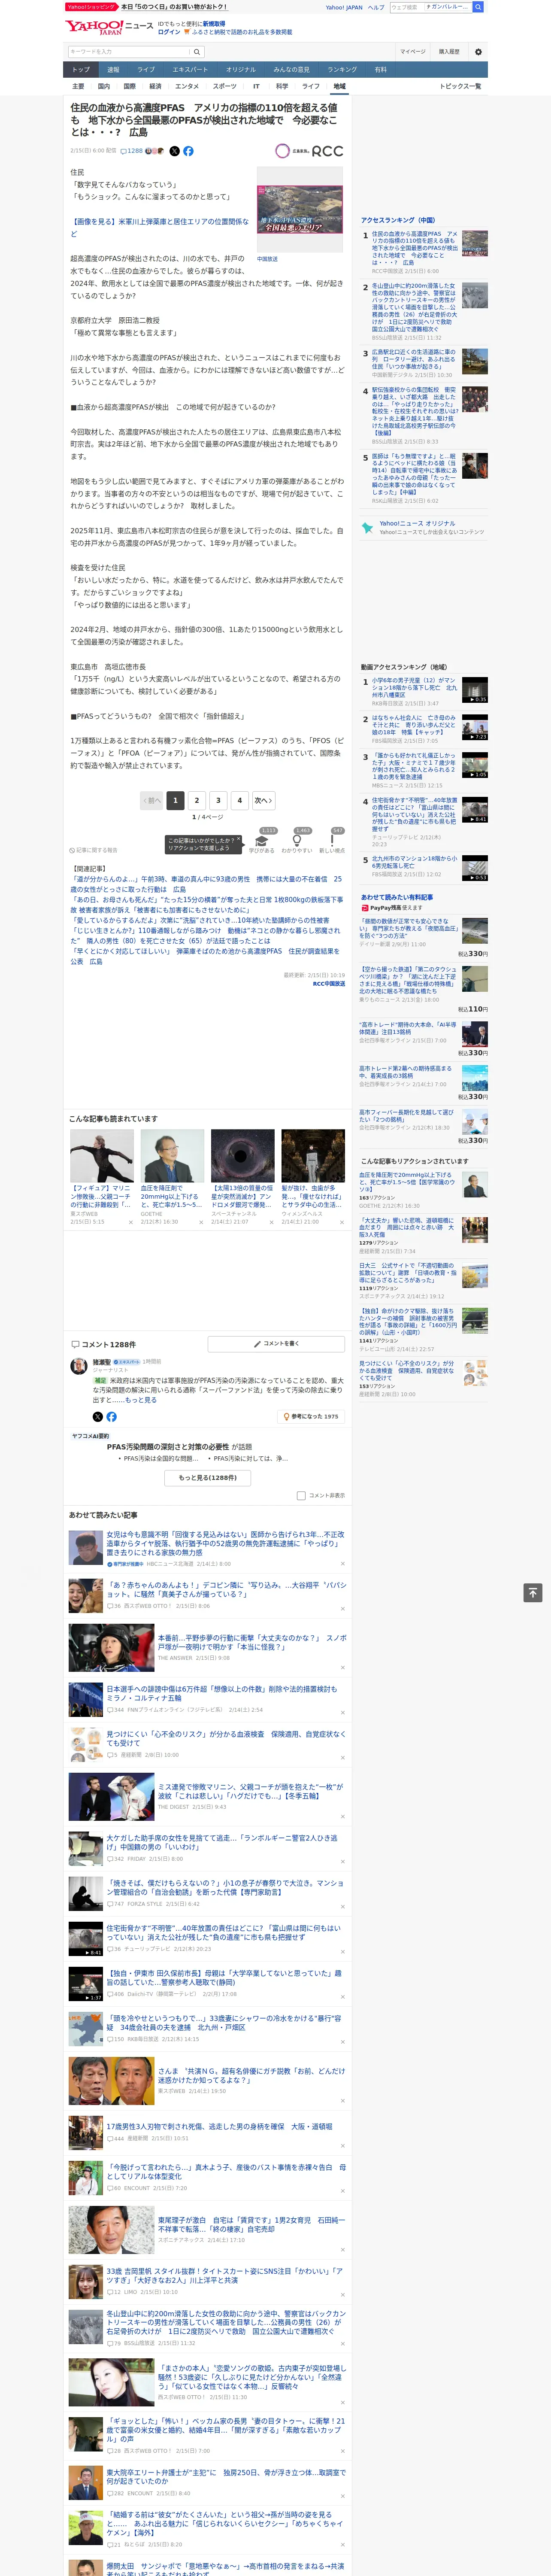Screen dimensions: 551x2576
Task: Click the 記事に関する報告 icon link
Action: (x=93, y=850)
